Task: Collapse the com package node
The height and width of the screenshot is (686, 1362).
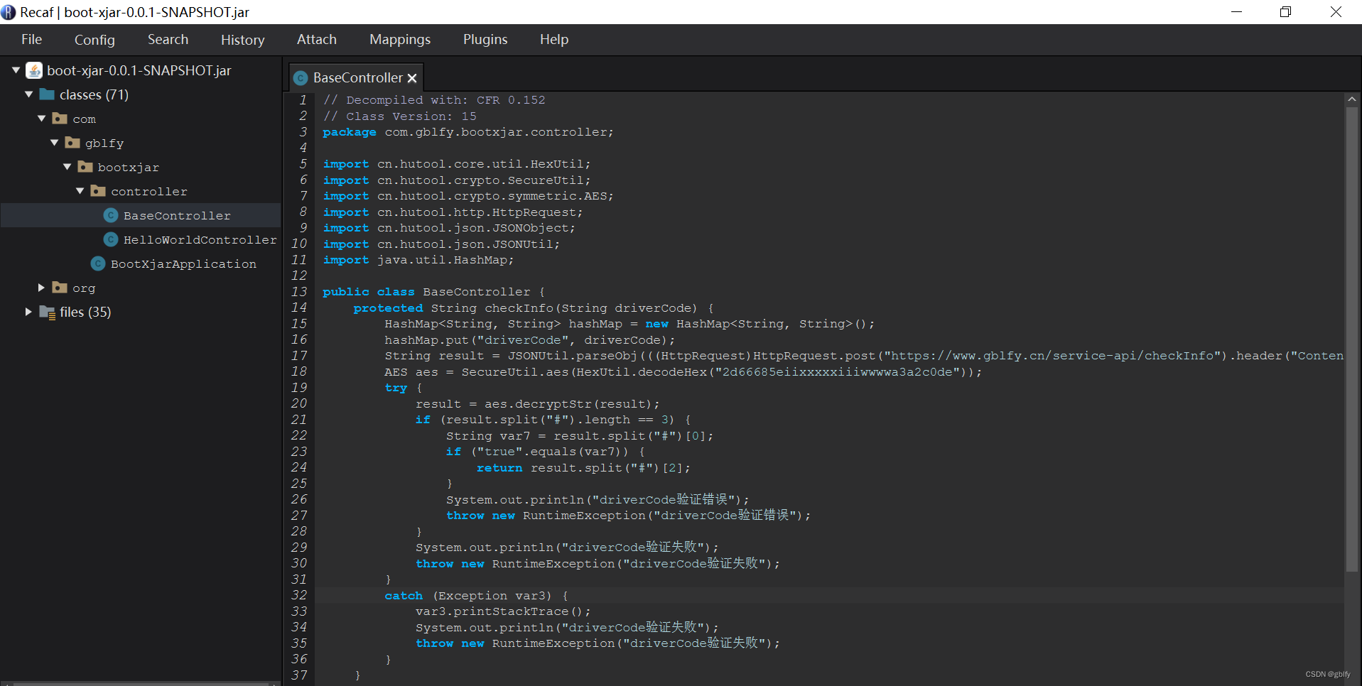Action: coord(41,119)
